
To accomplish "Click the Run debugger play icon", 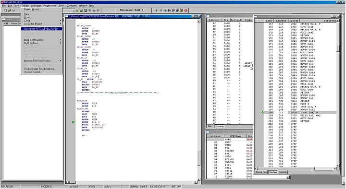I will pos(157,11).
